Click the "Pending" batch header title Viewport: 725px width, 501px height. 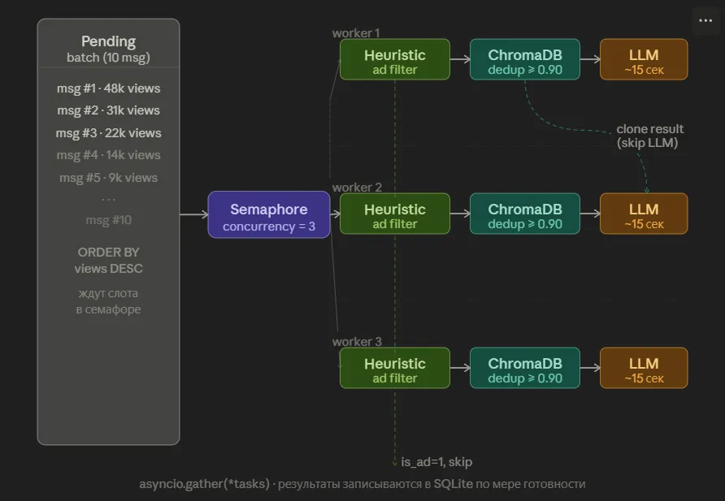point(109,41)
